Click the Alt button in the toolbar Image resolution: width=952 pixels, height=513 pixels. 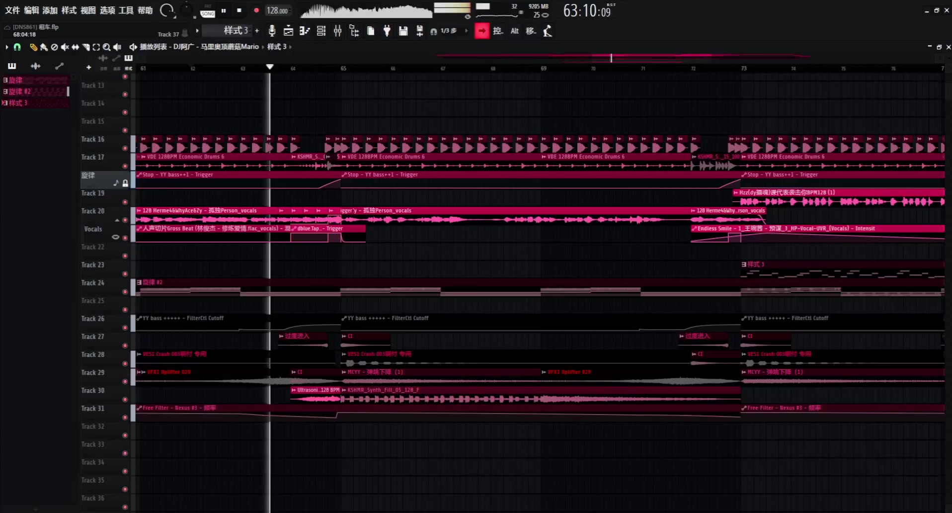coord(515,31)
